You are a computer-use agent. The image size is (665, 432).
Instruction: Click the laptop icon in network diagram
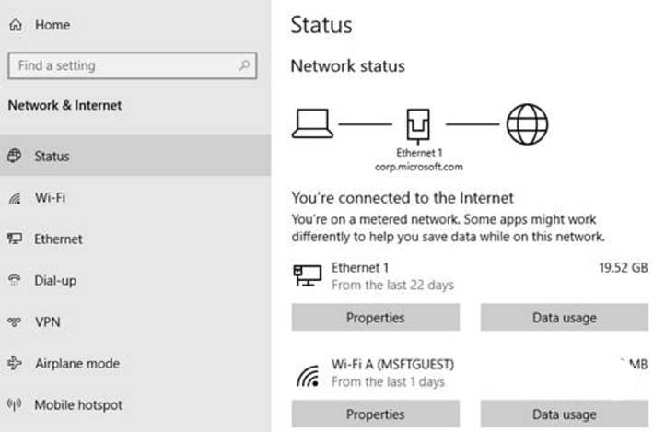312,123
